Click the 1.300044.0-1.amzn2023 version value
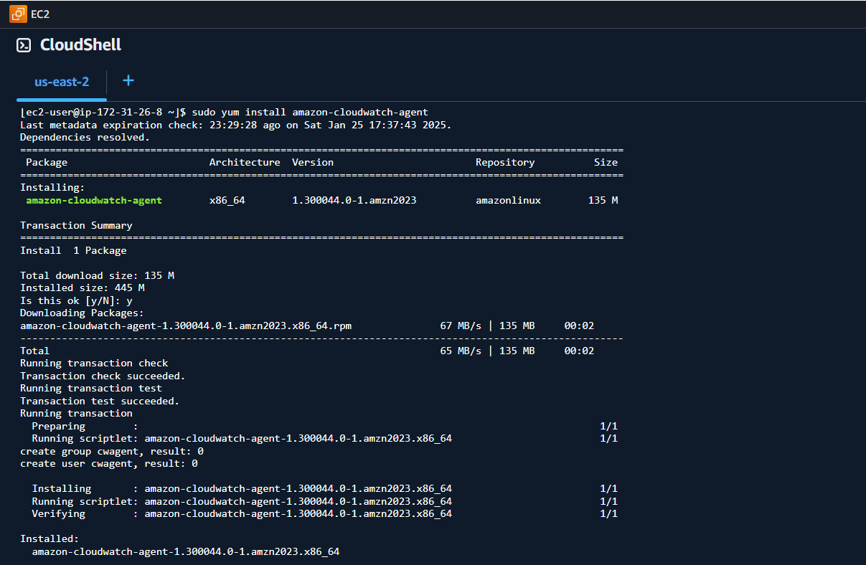Image resolution: width=866 pixels, height=565 pixels. (x=354, y=200)
